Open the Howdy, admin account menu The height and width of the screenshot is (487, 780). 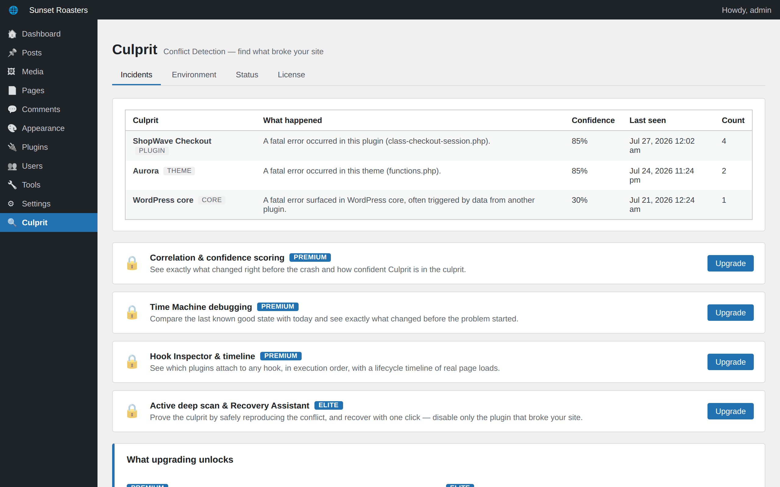(x=746, y=10)
